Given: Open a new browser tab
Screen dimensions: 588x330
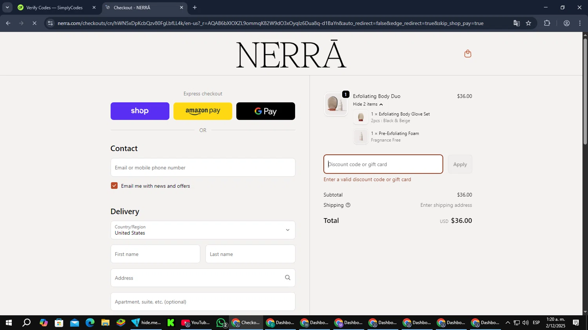Looking at the screenshot, I should click(195, 7).
